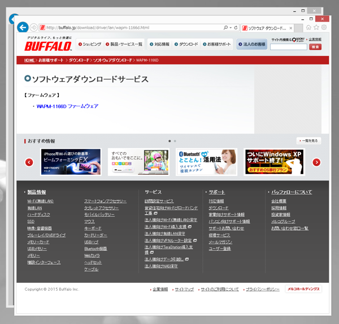This screenshot has height=324, width=339.
Task: Open the 企業情報 link at top right
Action: (315, 40)
